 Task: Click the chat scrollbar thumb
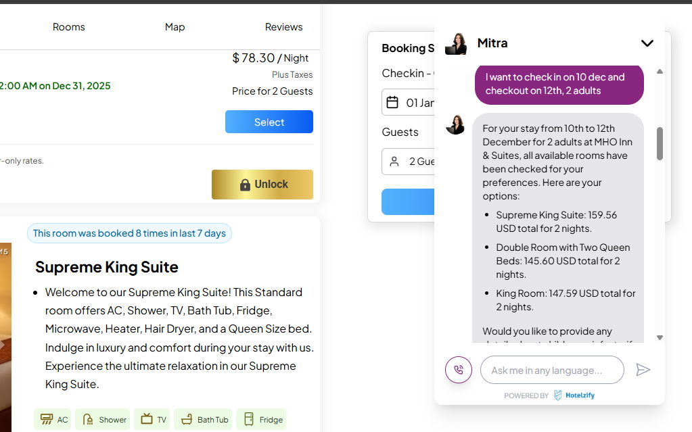coord(660,143)
